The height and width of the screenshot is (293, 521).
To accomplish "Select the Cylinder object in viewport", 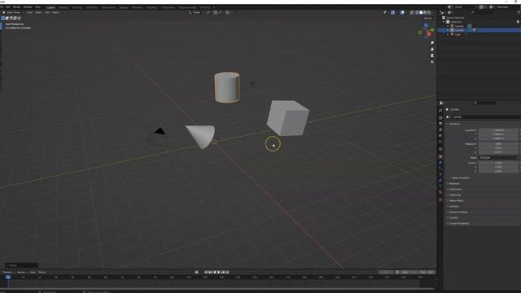I will tap(227, 87).
